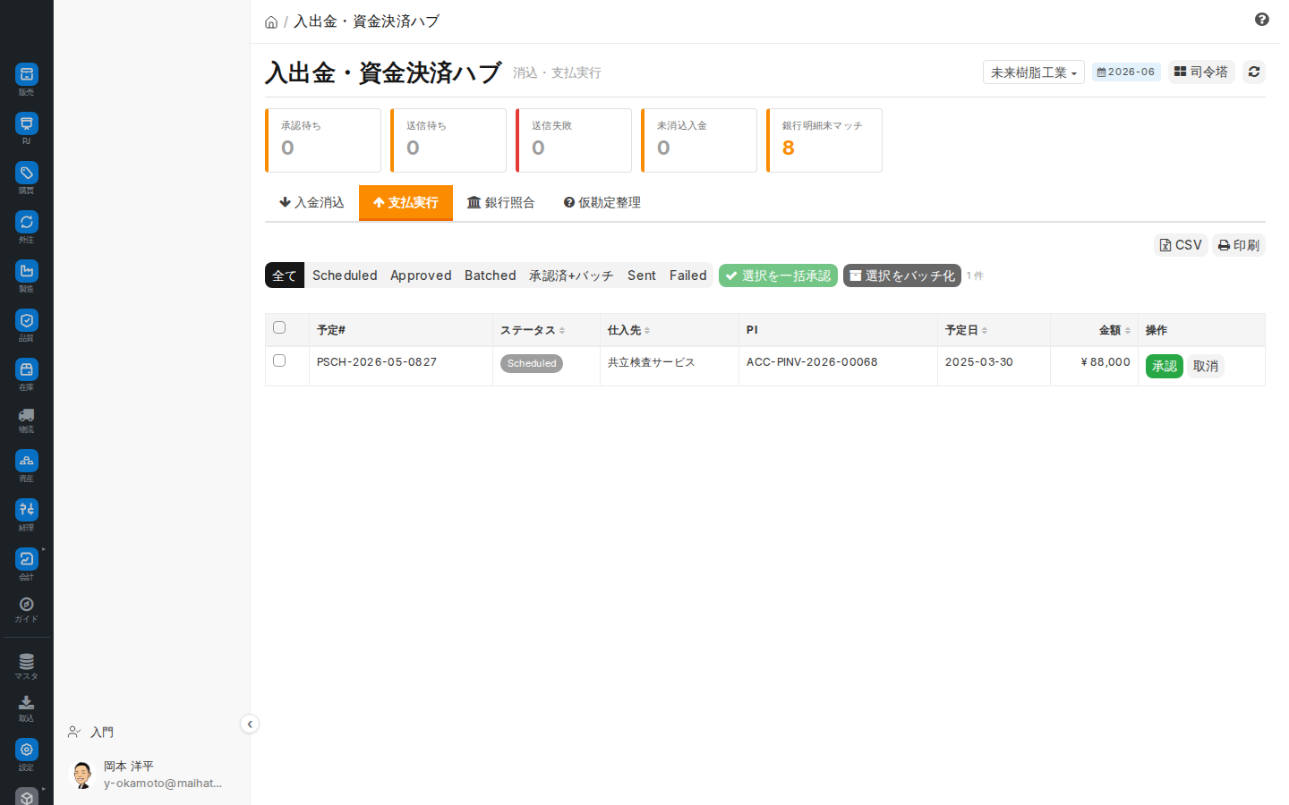Select the 支払実行 tab

click(405, 203)
